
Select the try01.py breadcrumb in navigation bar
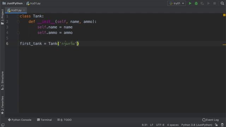pyautogui.click(x=34, y=3)
